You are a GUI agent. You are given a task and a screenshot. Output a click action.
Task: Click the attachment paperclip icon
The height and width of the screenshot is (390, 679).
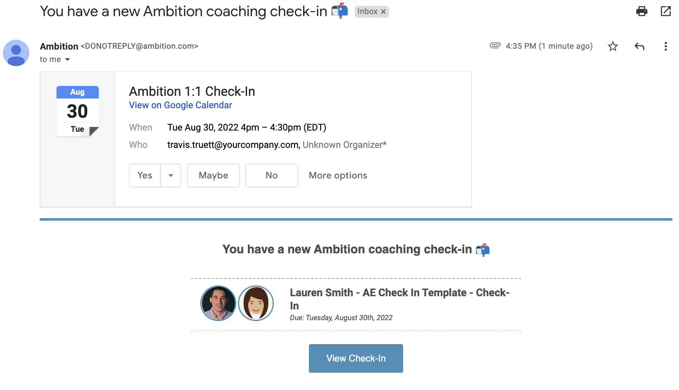[494, 46]
